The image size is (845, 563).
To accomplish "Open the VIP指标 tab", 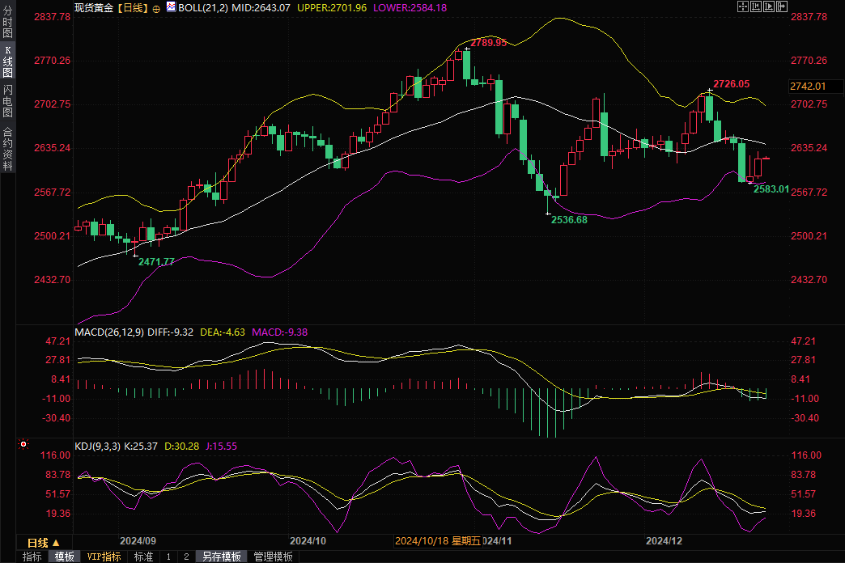I will 104,557.
